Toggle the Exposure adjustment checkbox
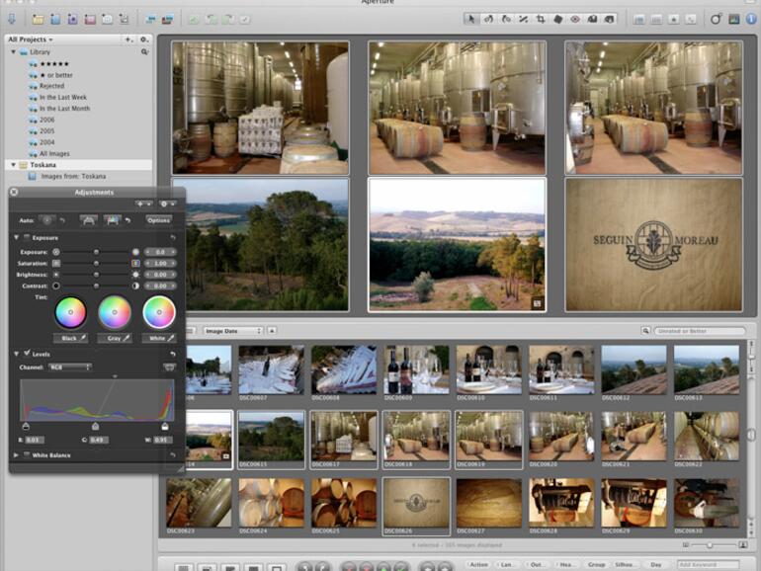The width and height of the screenshot is (761, 571). tap(27, 238)
